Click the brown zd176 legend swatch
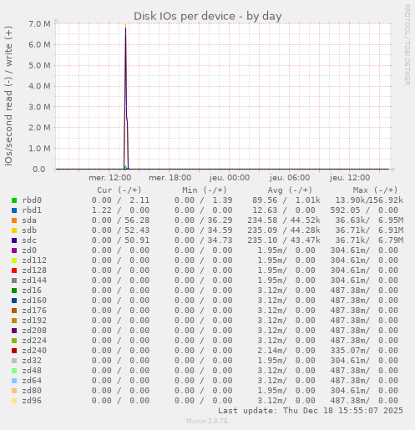 pos(14,311)
